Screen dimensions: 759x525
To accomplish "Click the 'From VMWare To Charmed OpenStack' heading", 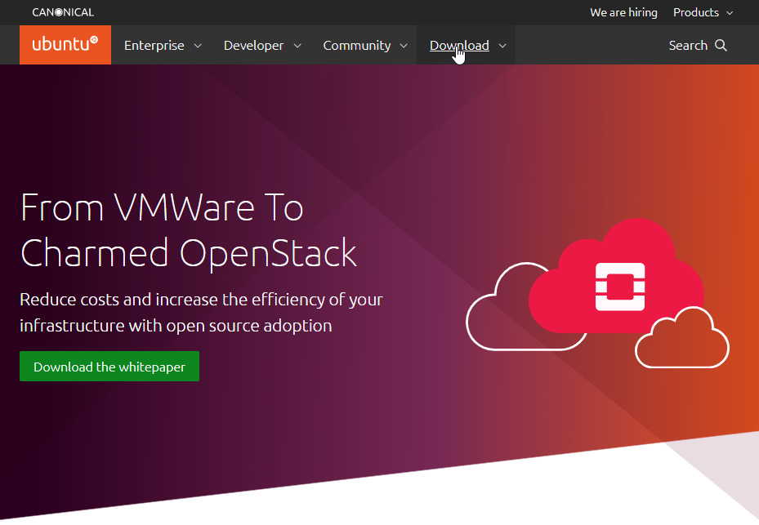I will coord(188,231).
